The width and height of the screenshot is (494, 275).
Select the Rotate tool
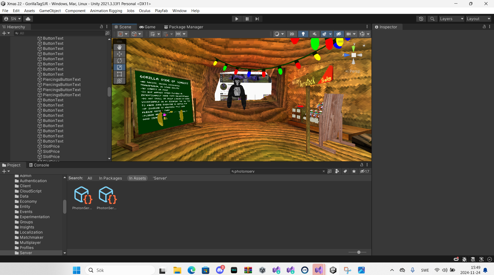[119, 61]
